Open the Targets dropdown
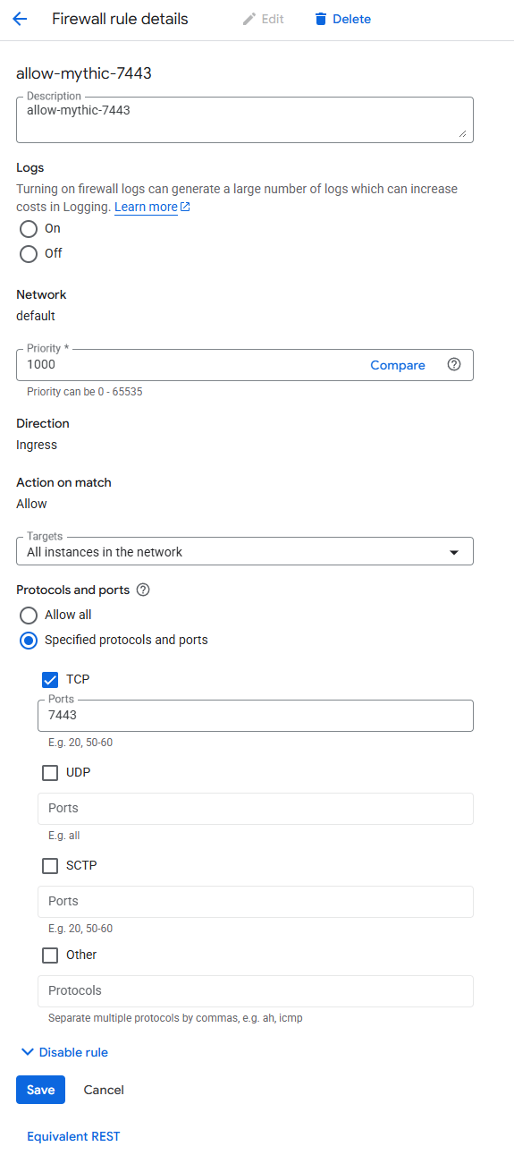Viewport: 514px width, 1172px height. 245,552
